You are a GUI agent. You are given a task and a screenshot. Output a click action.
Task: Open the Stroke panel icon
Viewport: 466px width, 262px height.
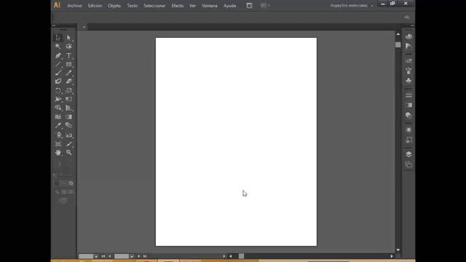point(408,95)
